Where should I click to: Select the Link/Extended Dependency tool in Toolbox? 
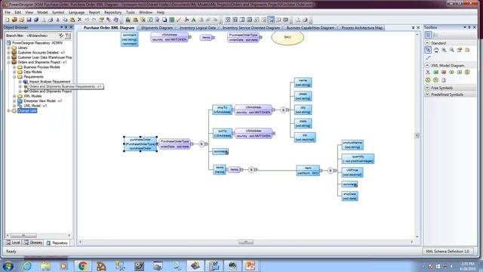(x=428, y=57)
